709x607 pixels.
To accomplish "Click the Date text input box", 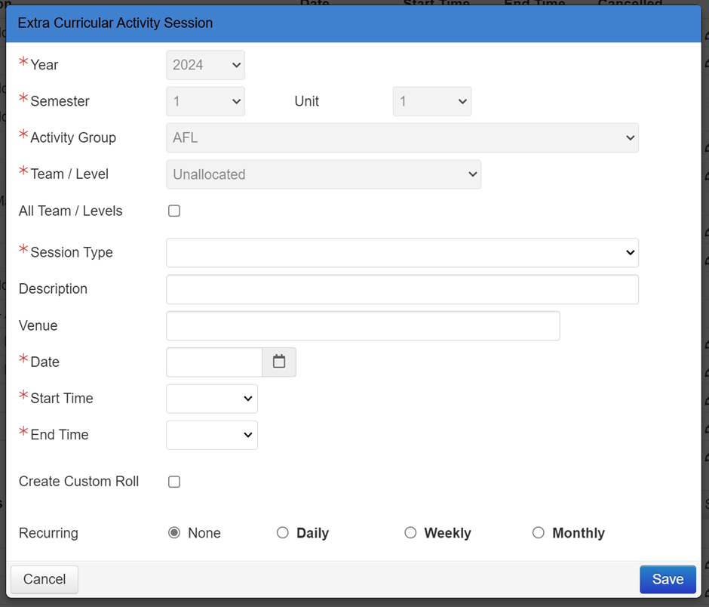I will [214, 362].
